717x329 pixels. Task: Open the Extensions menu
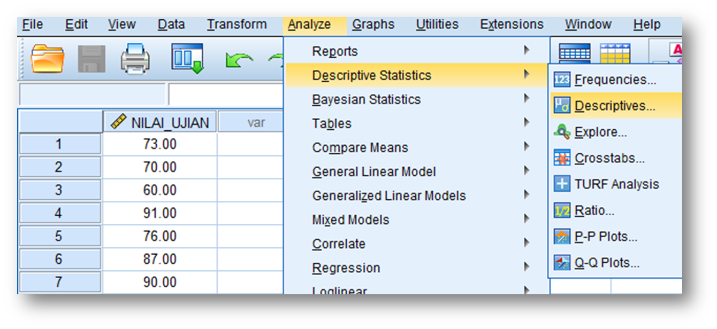click(x=512, y=25)
